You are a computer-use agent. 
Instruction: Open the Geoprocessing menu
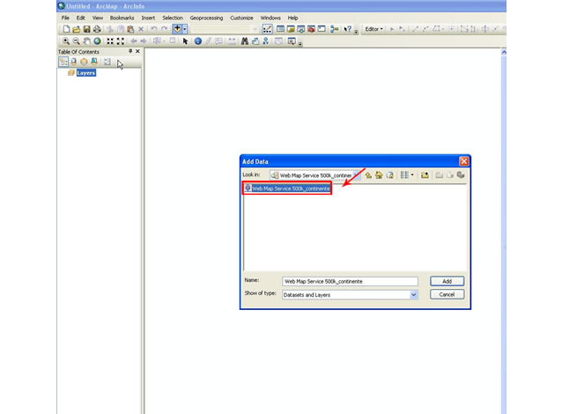(206, 18)
